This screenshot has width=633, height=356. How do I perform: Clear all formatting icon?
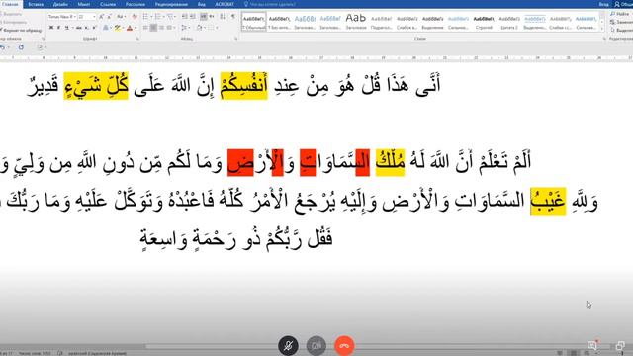[x=135, y=17]
